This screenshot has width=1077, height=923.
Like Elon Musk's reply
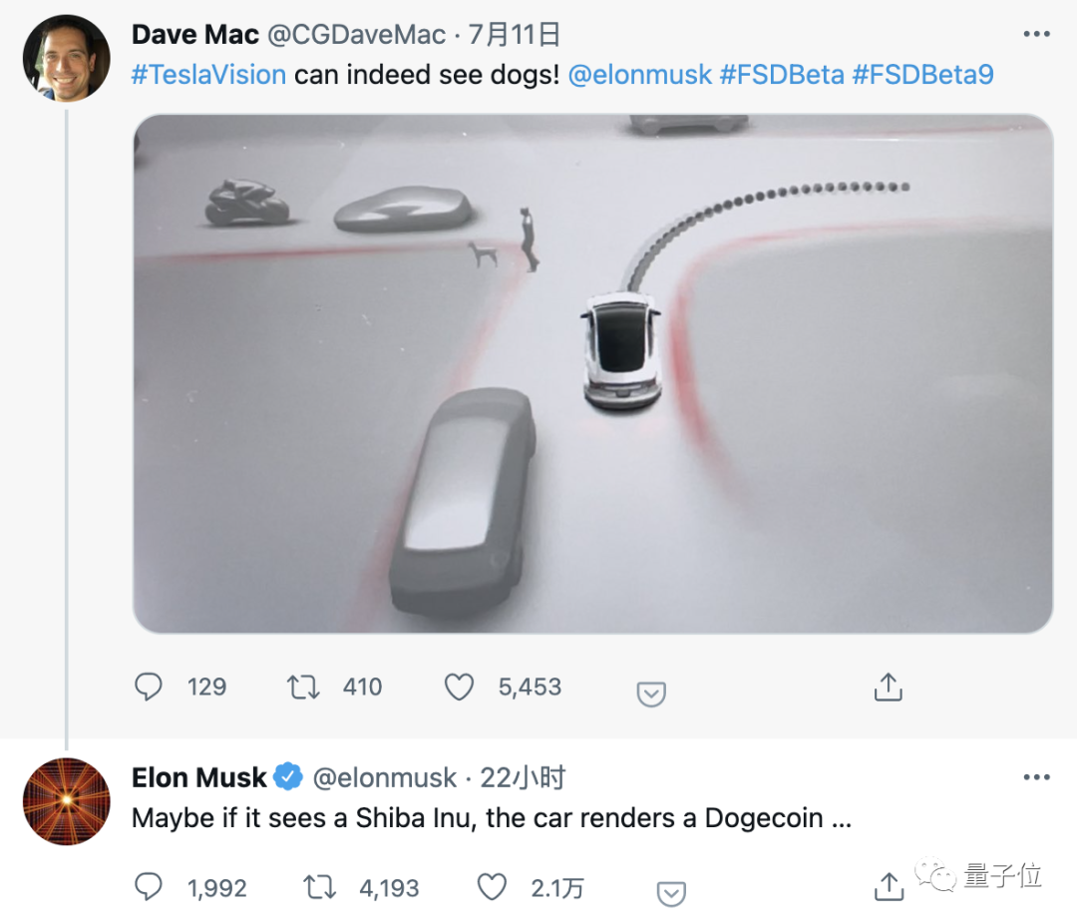tap(492, 887)
